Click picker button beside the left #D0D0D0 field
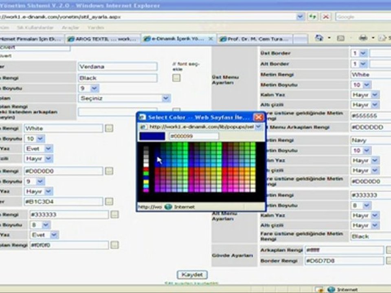Image resolution: width=391 pixels, height=293 pixels. pyautogui.click(x=109, y=171)
